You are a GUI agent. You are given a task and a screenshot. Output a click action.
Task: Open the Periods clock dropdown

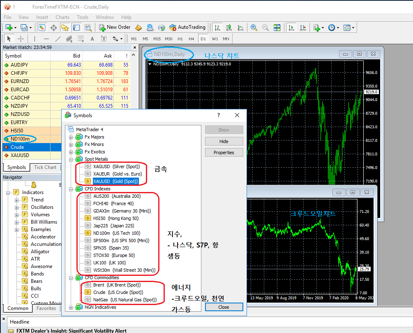333,28
